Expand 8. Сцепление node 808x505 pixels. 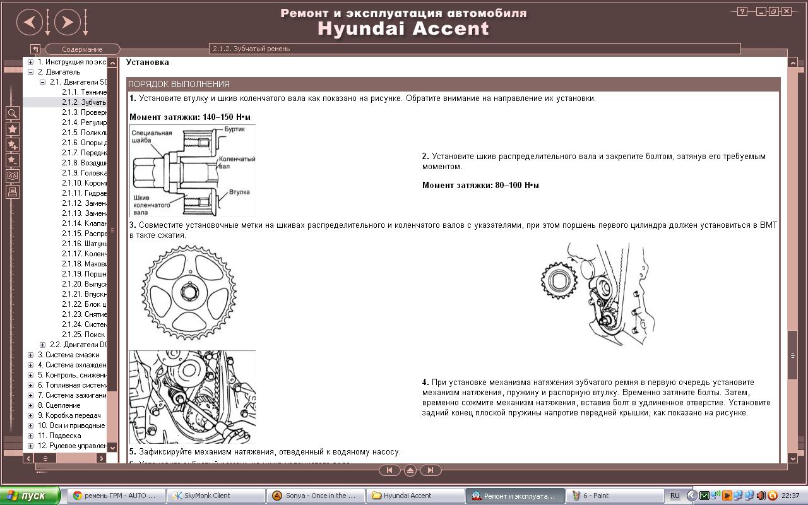(x=30, y=405)
